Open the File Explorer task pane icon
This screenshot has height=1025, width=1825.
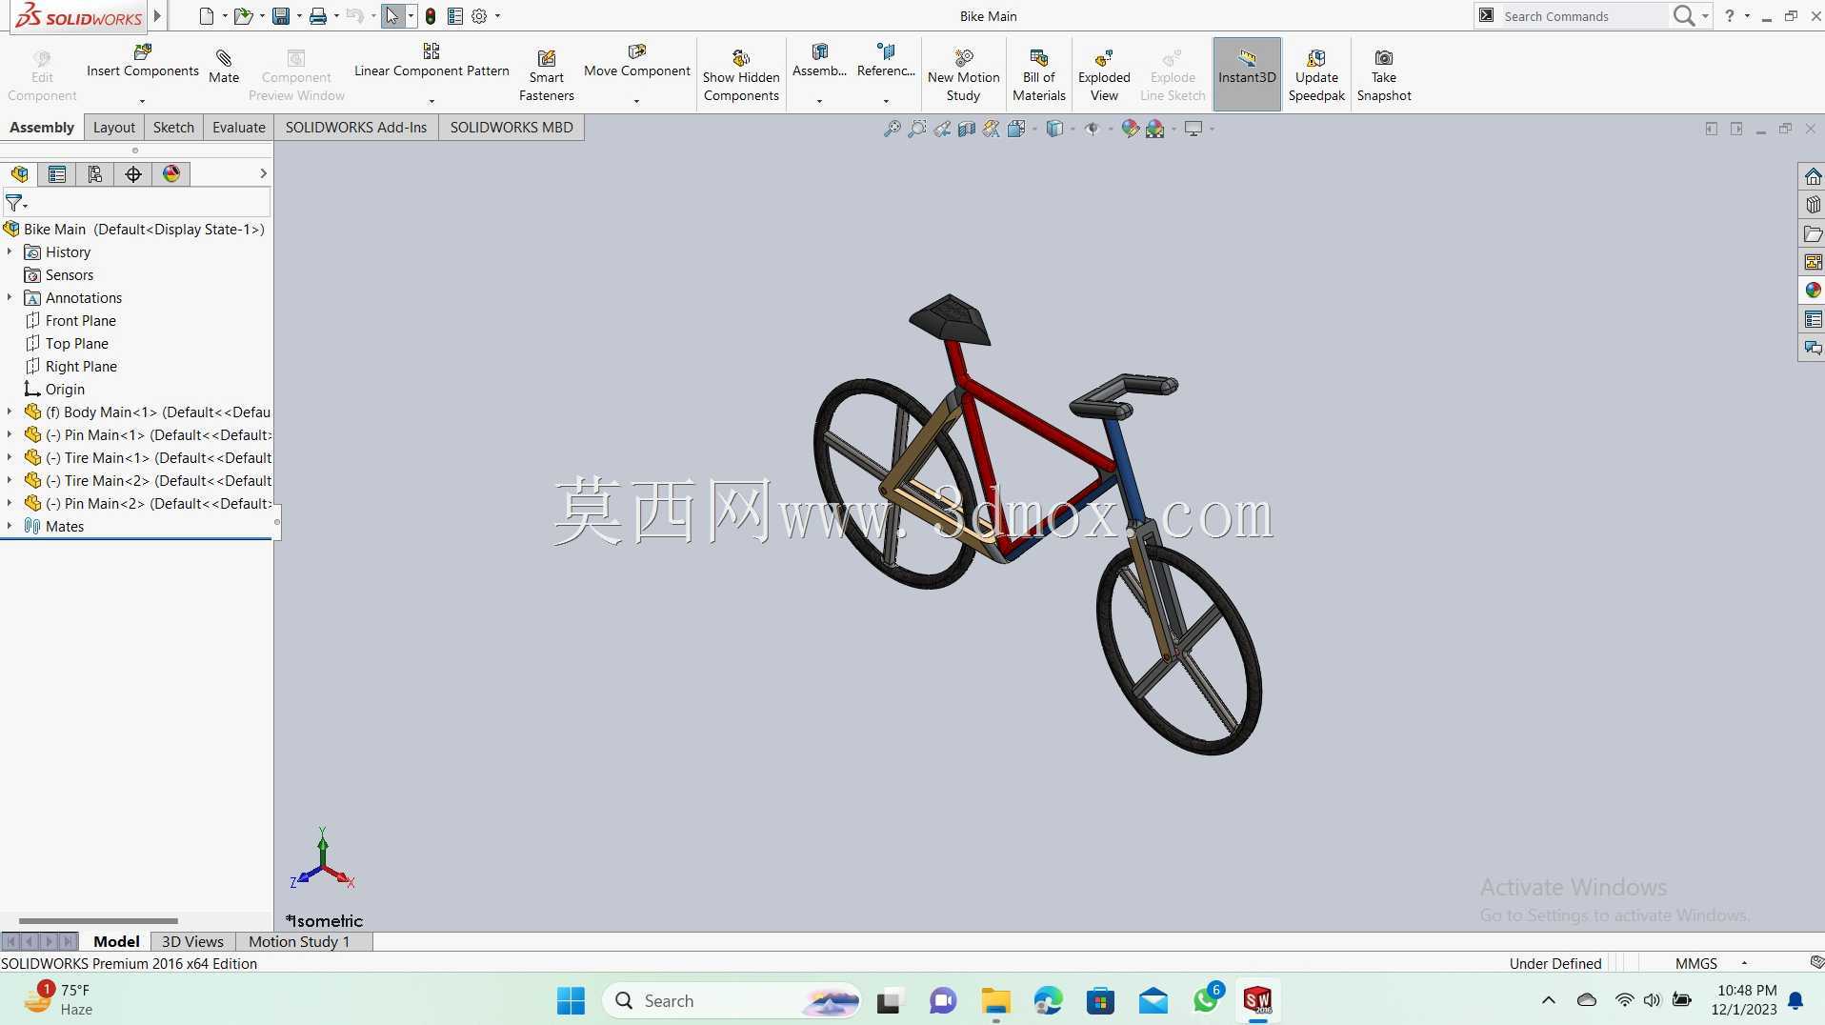click(1813, 233)
